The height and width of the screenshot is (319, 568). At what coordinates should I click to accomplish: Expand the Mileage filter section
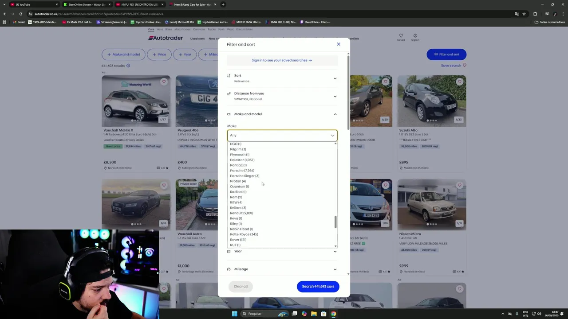282,269
